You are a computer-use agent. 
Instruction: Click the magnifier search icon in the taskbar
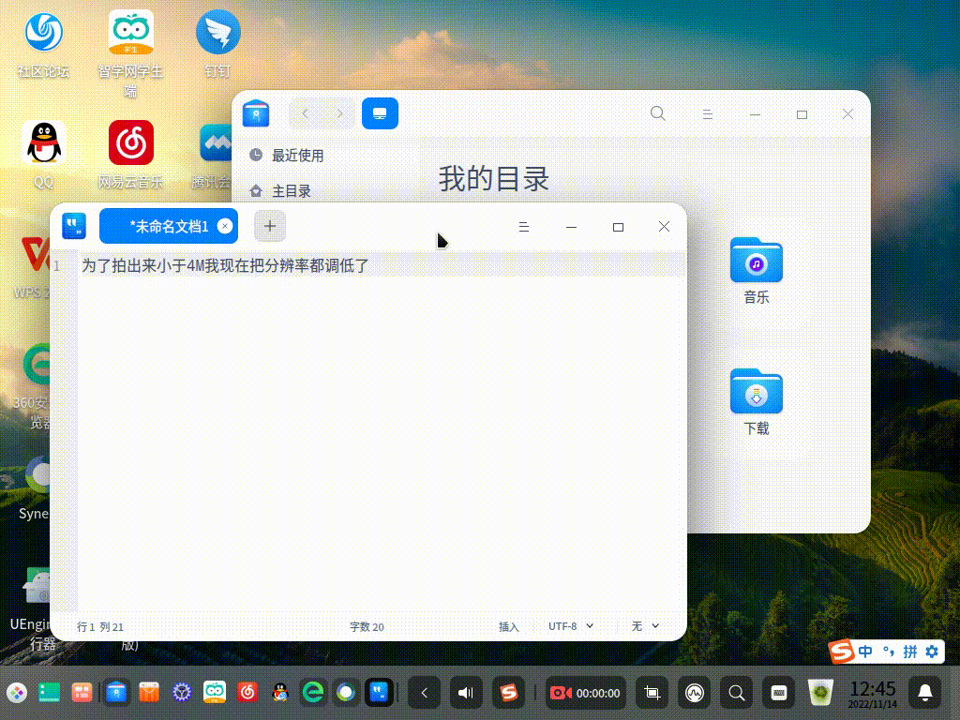pos(737,693)
